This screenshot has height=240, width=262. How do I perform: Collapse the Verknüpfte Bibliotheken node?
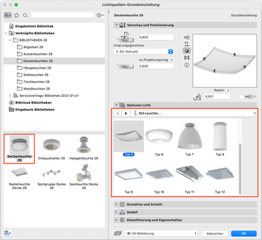click(6, 33)
